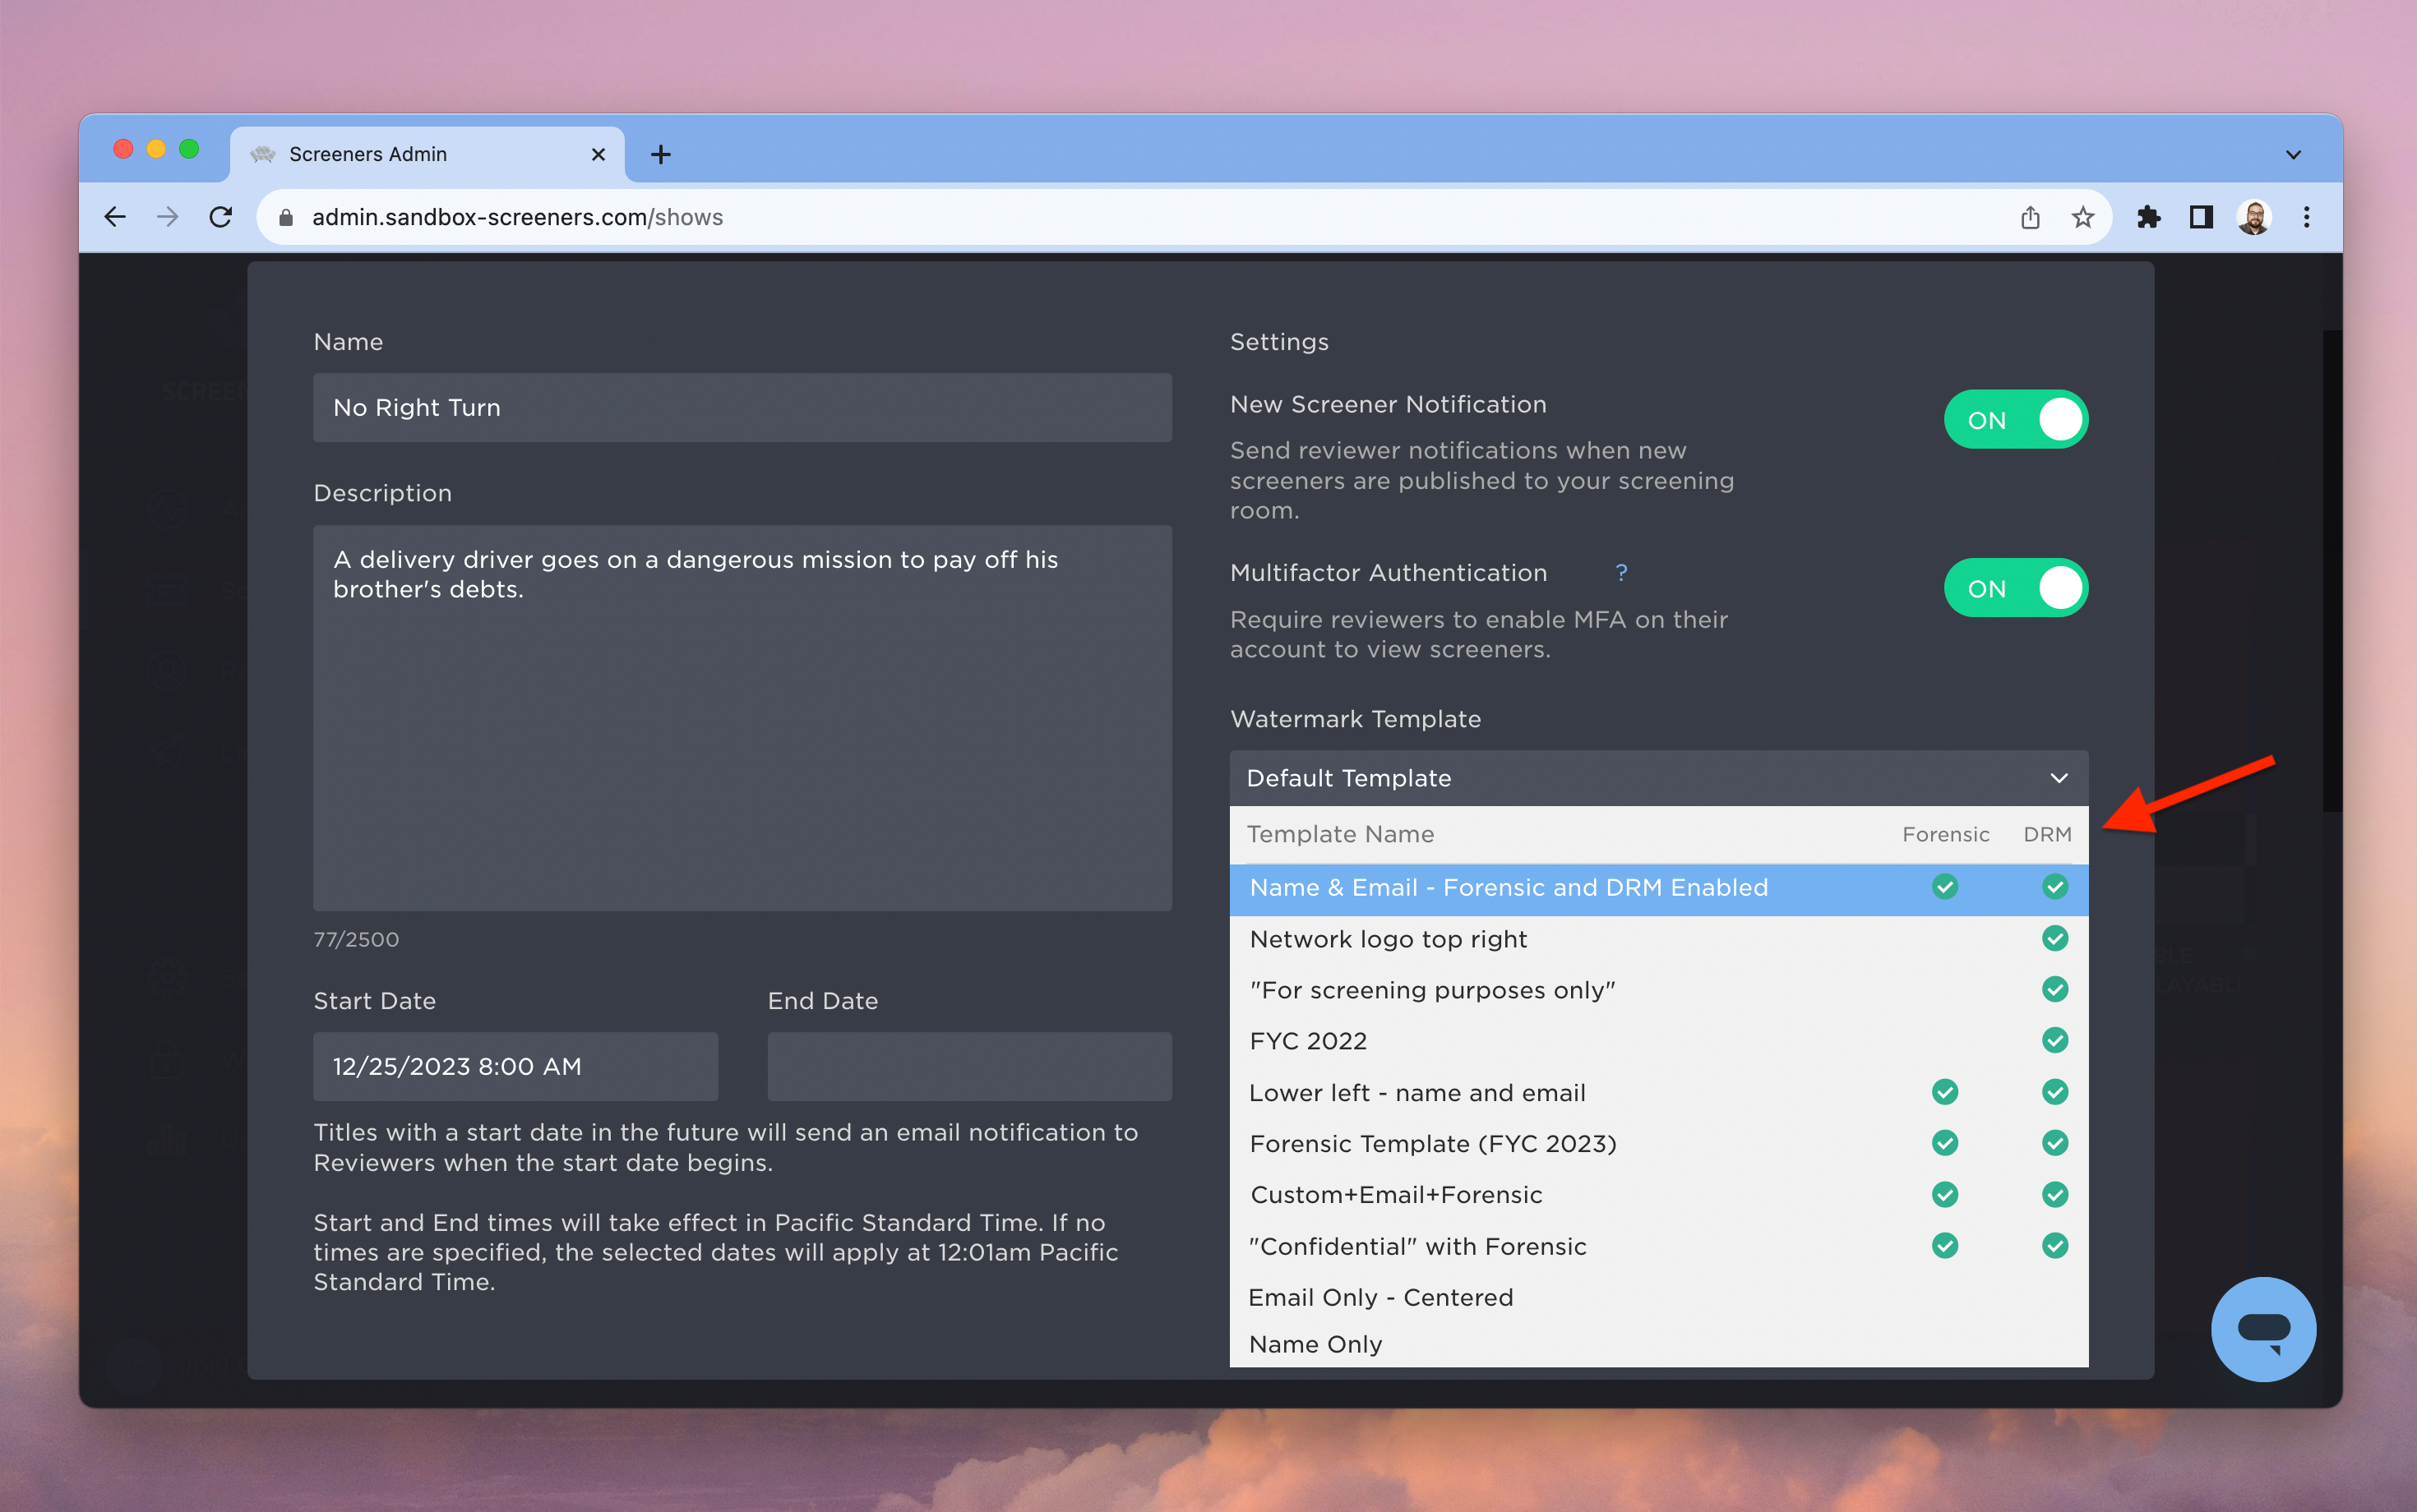Bookmark this page with star icon

(x=2083, y=217)
